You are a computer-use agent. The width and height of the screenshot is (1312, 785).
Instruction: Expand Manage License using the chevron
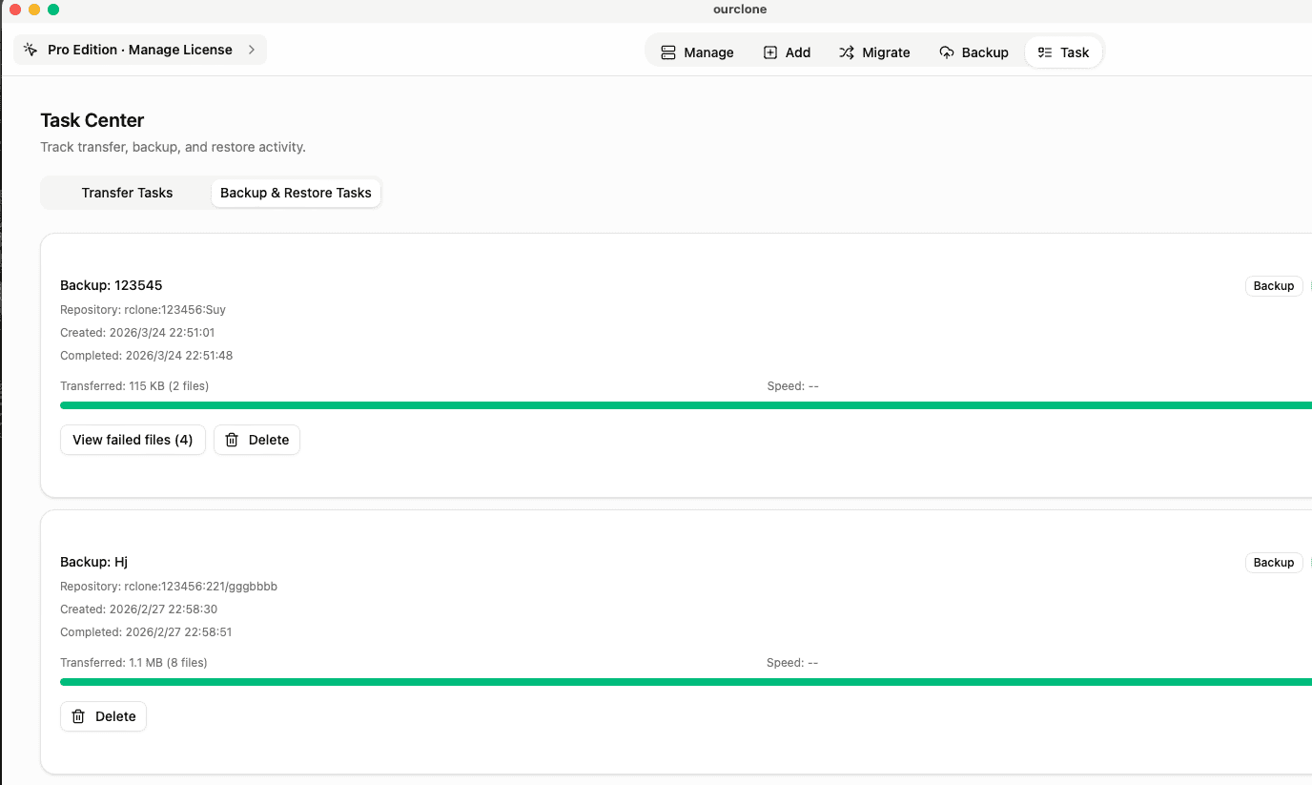click(x=253, y=50)
